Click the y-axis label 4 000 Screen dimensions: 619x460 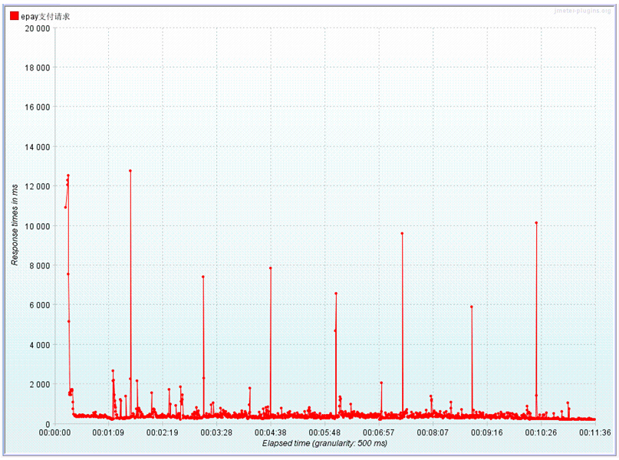[40, 345]
